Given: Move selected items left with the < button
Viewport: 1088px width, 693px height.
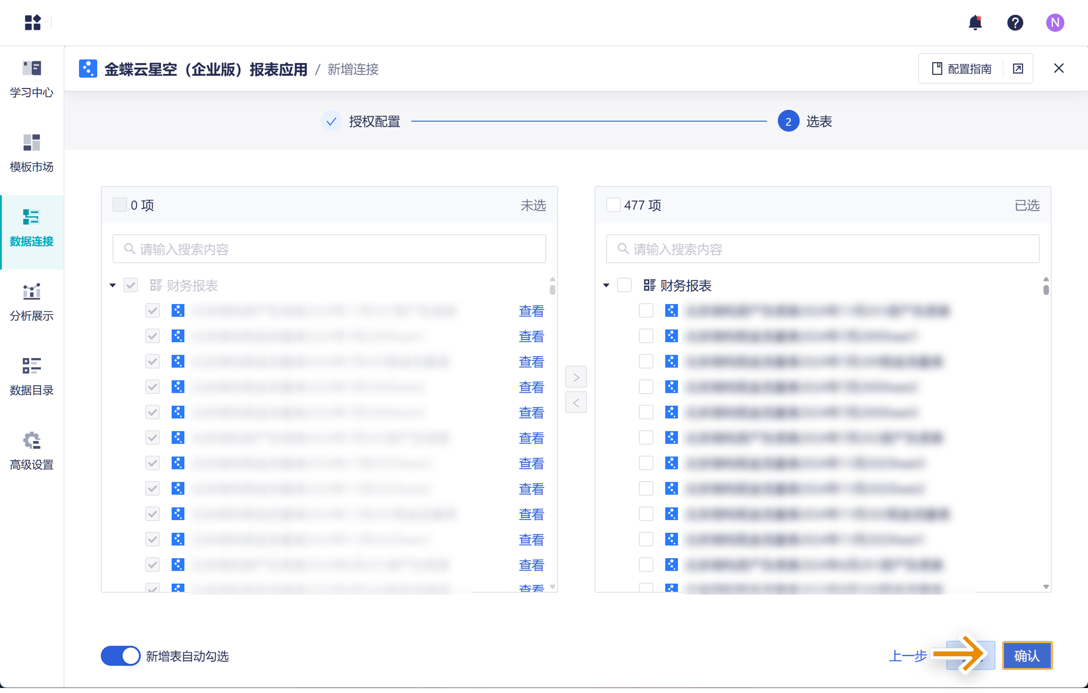Looking at the screenshot, I should click(576, 403).
